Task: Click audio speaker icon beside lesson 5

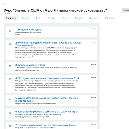Action: 10,99
